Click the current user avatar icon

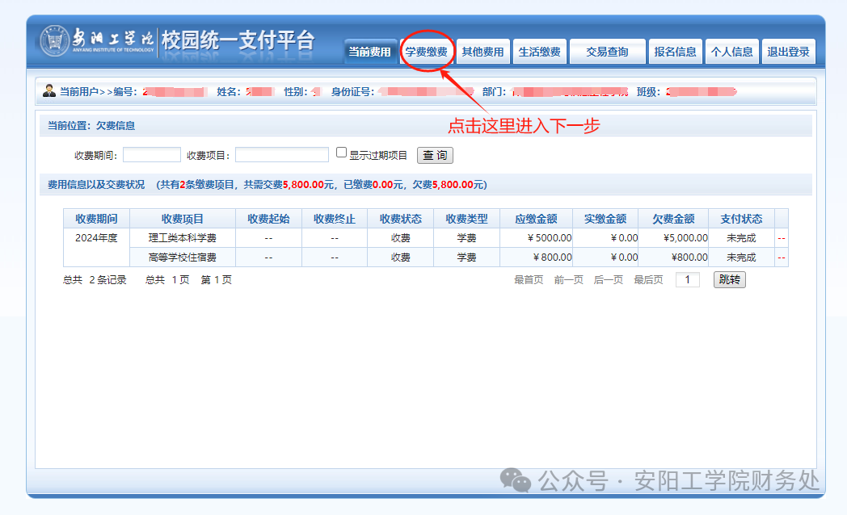(x=49, y=91)
